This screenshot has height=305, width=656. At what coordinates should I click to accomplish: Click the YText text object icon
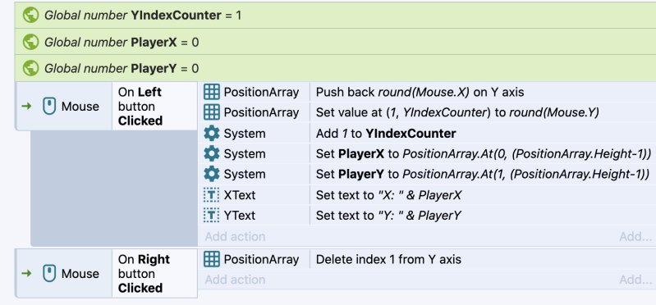click(211, 216)
